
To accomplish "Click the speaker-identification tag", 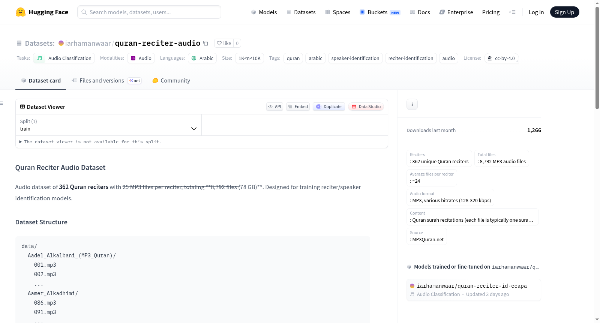I will coord(355,58).
